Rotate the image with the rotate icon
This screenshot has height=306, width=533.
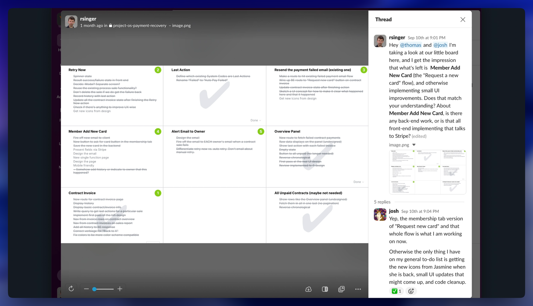click(71, 289)
